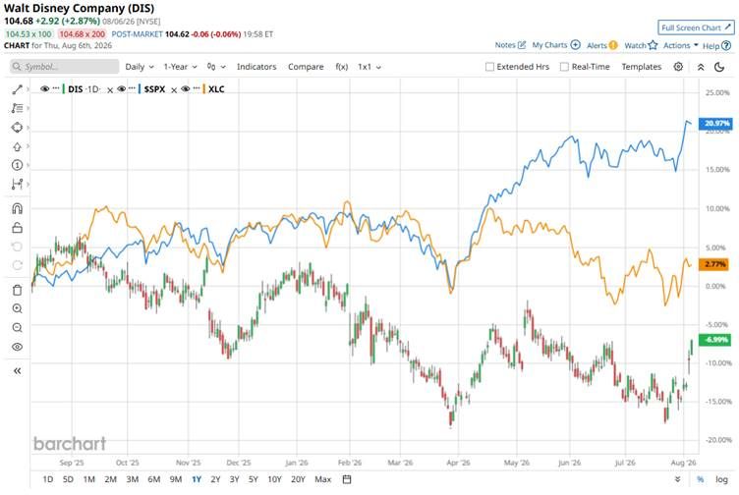
Task: Click the blue $SPX color bar
Action: pyautogui.click(x=140, y=89)
